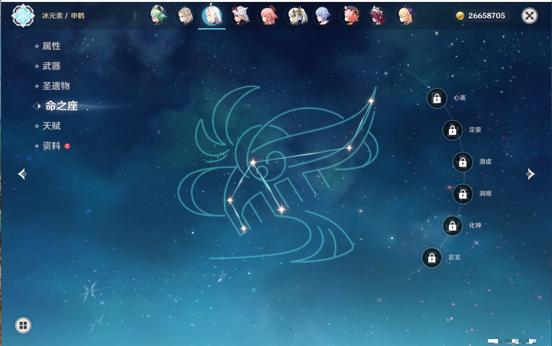Screen dimensions: 552x346
Task: Go to previous character with left arrow
Action: tap(22, 174)
